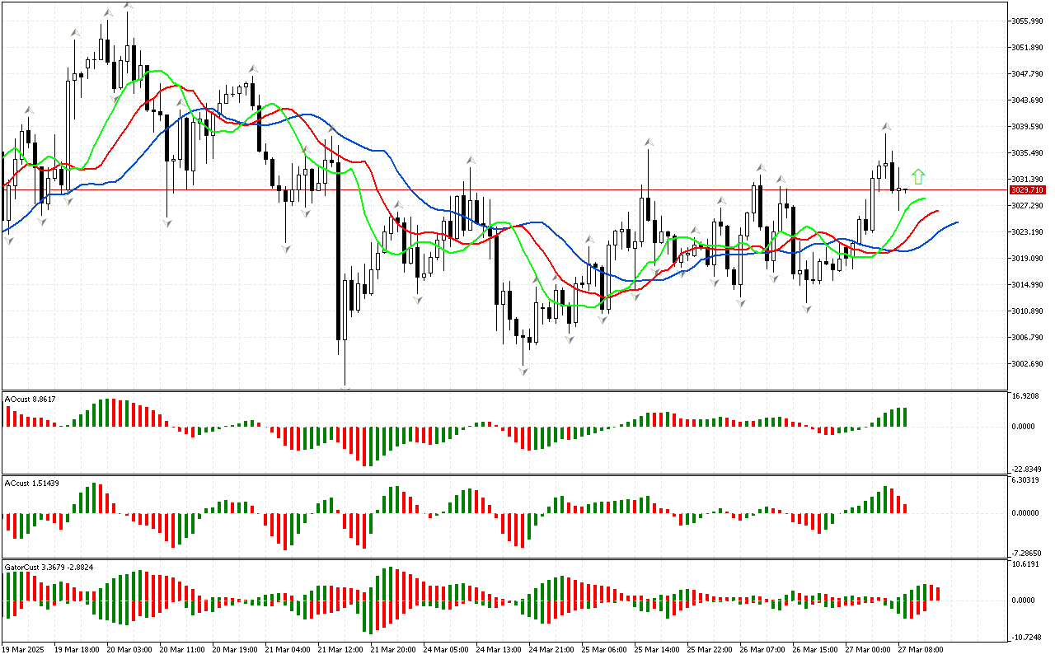Click the 27 Mar 00:00 time label

click(x=869, y=650)
